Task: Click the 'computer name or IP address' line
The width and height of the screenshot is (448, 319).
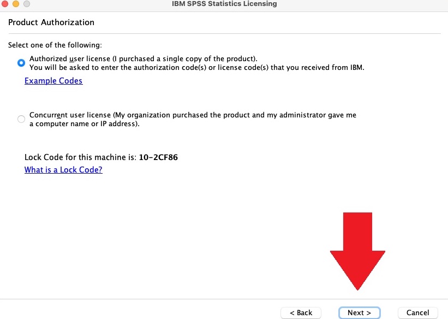Action: pos(85,124)
